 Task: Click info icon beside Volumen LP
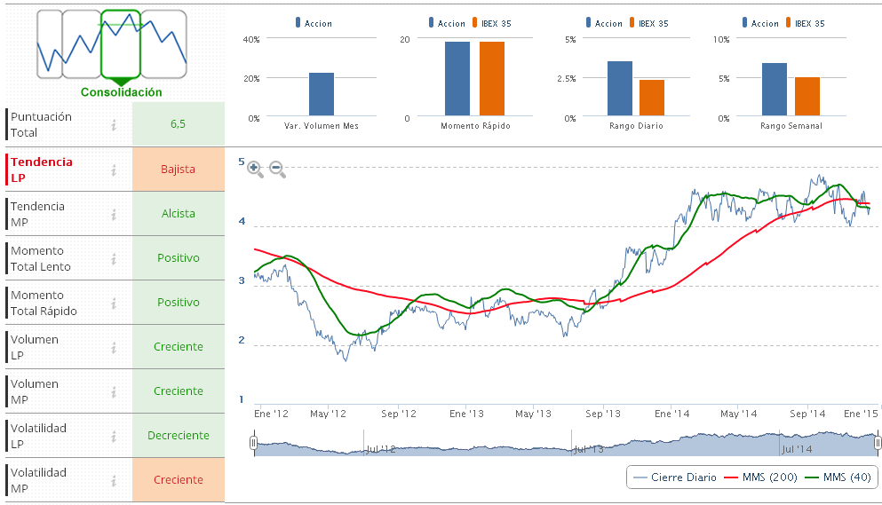click(x=114, y=347)
